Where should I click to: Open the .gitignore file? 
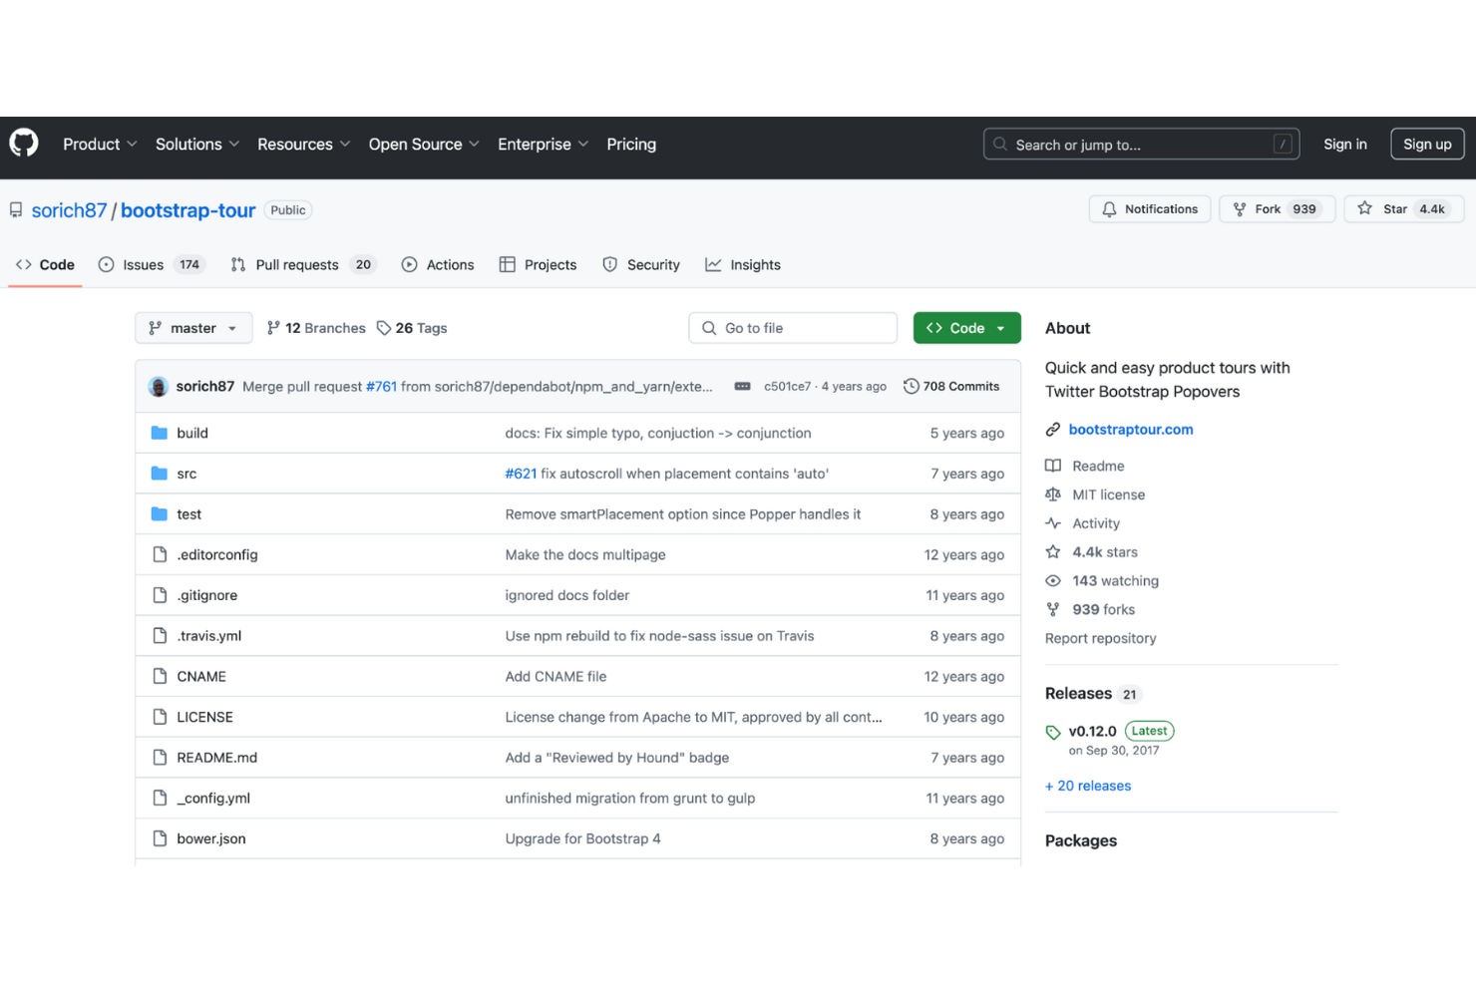pos(207,596)
